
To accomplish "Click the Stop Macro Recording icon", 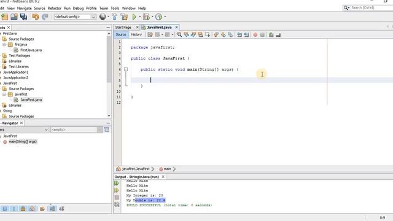I will tap(262, 35).
